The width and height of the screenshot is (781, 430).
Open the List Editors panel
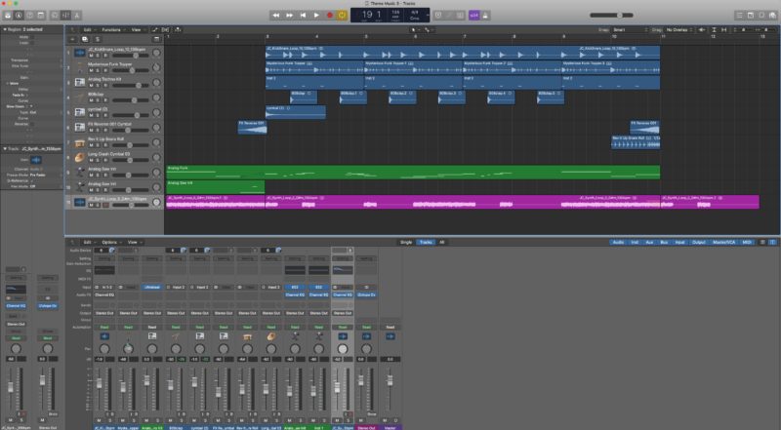click(740, 16)
